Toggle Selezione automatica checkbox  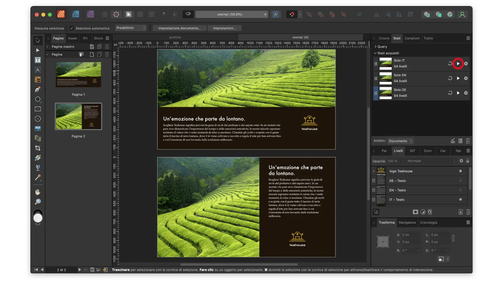coord(72,28)
